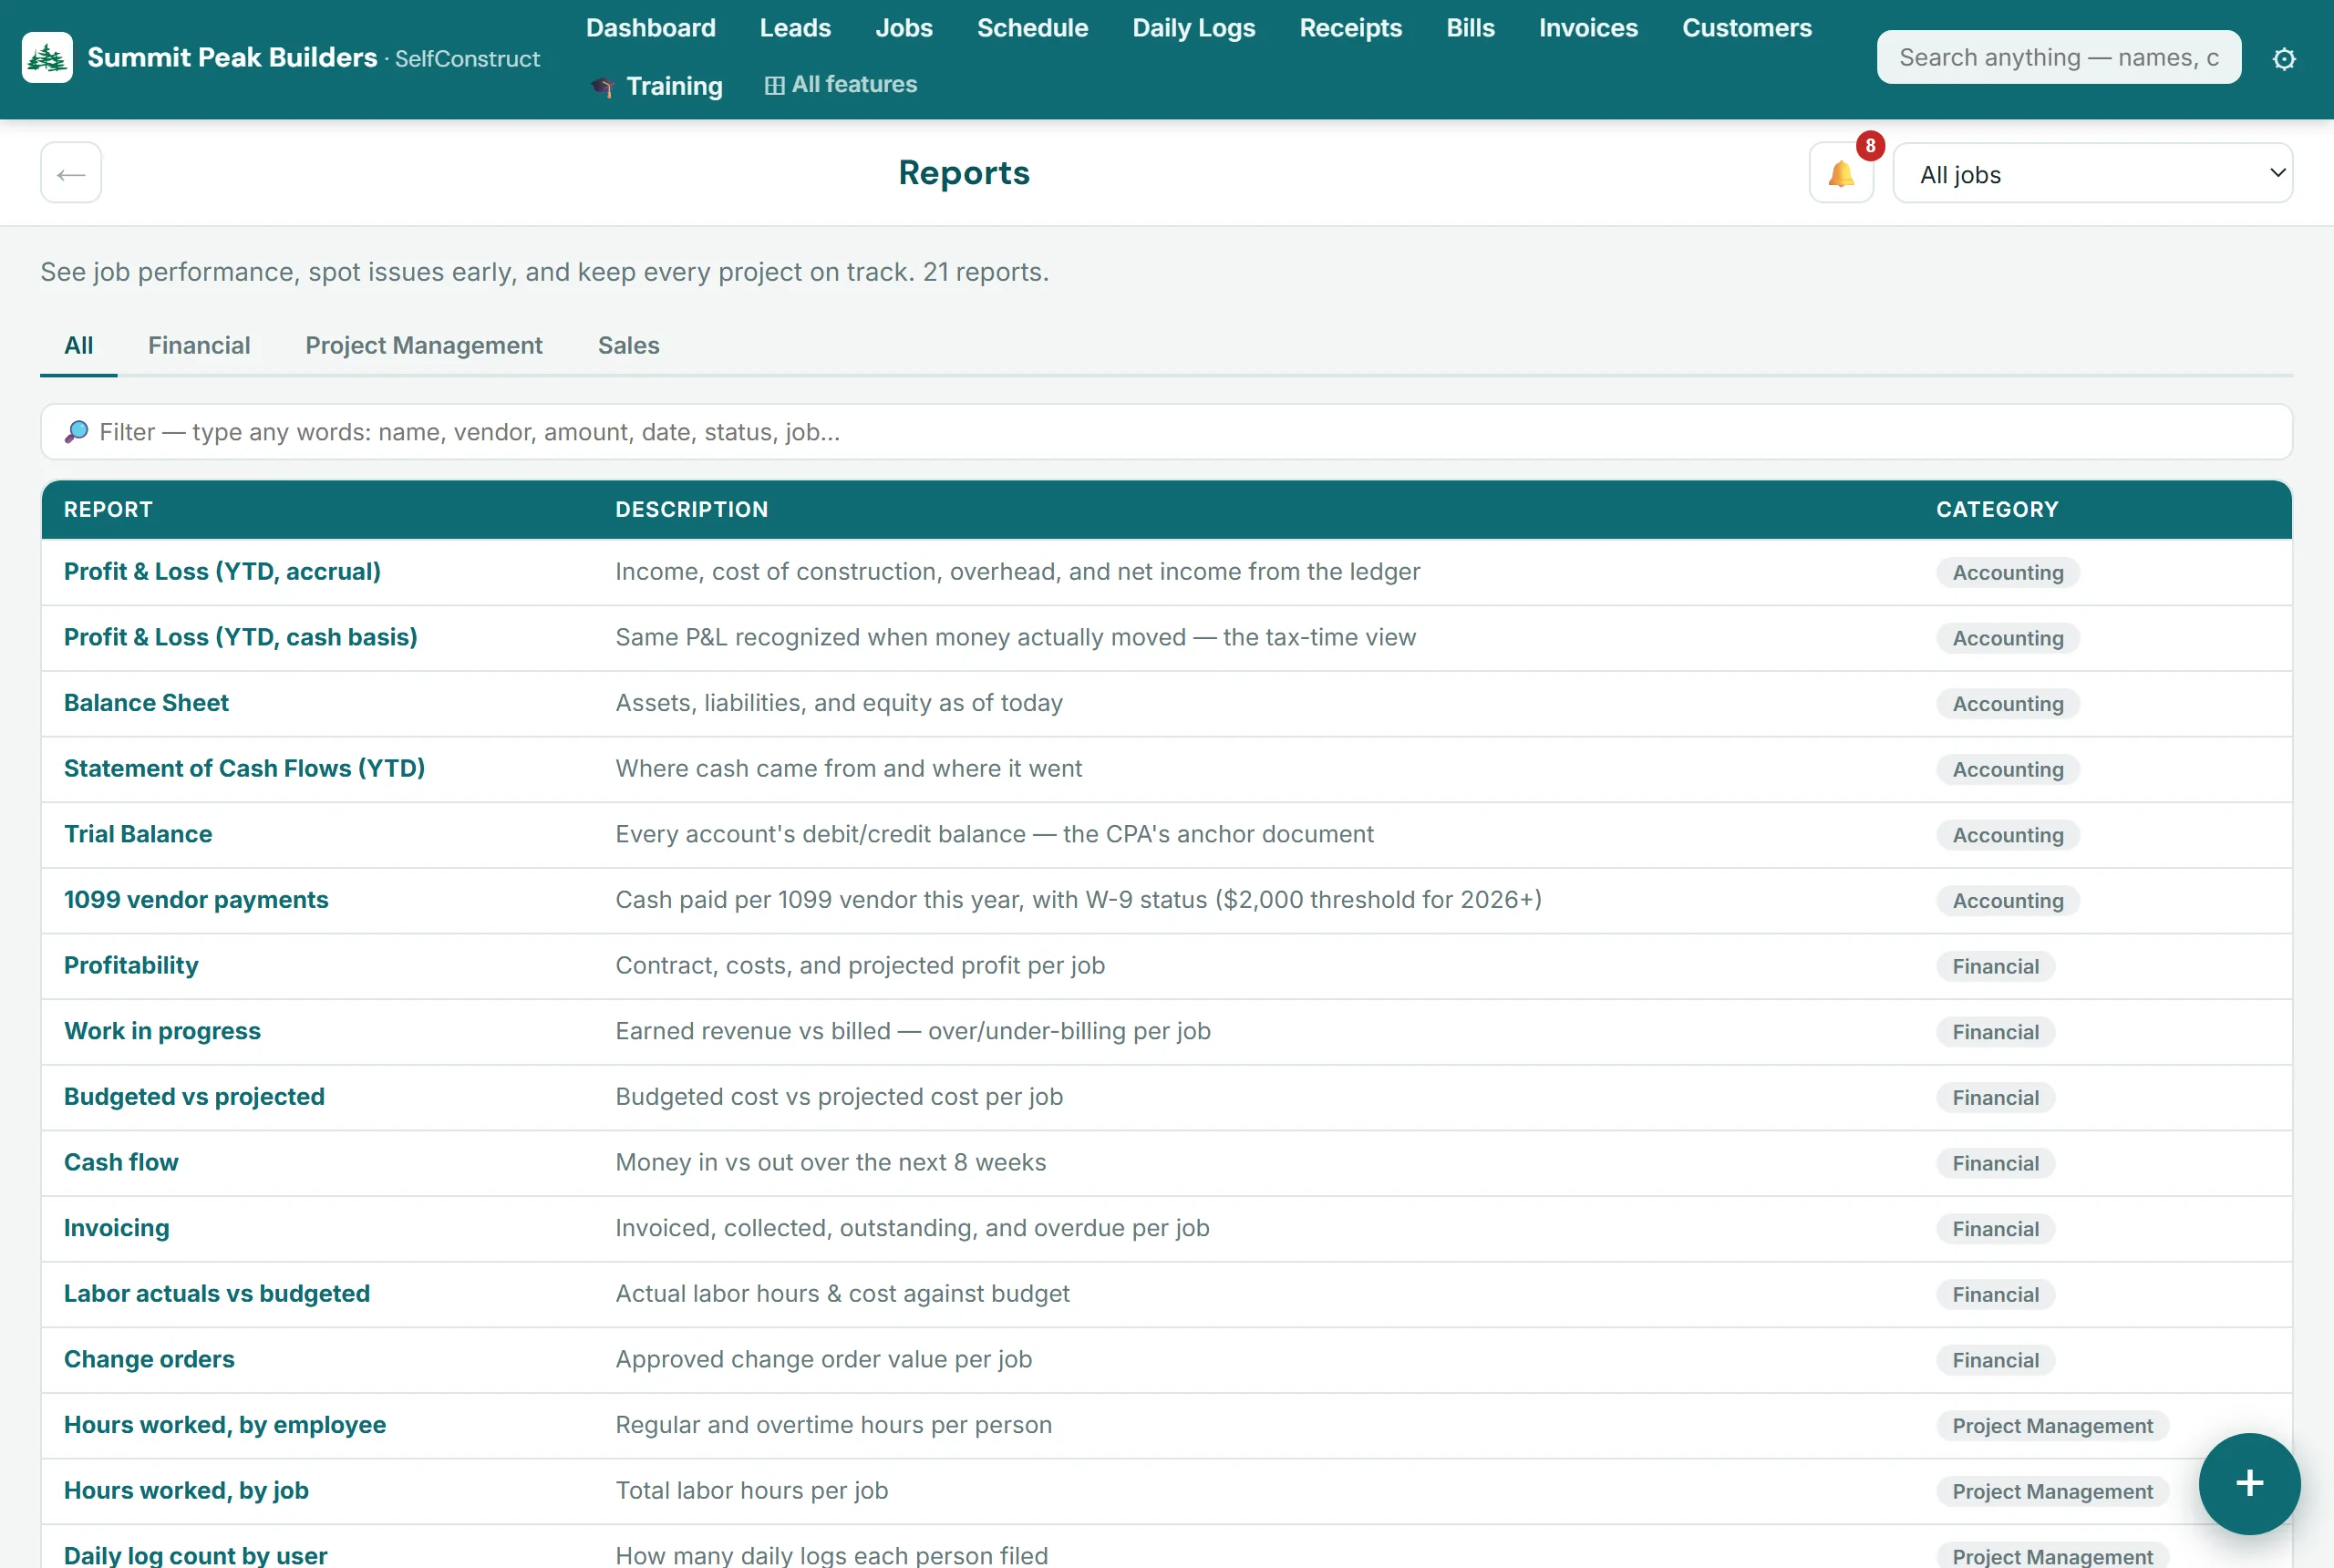Open the Bills page
This screenshot has width=2334, height=1568.
(1470, 28)
